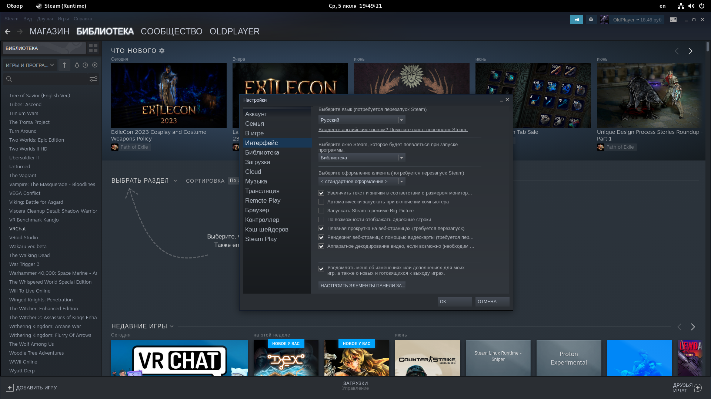Open the Вид menu
The image size is (711, 399).
coord(28,19)
